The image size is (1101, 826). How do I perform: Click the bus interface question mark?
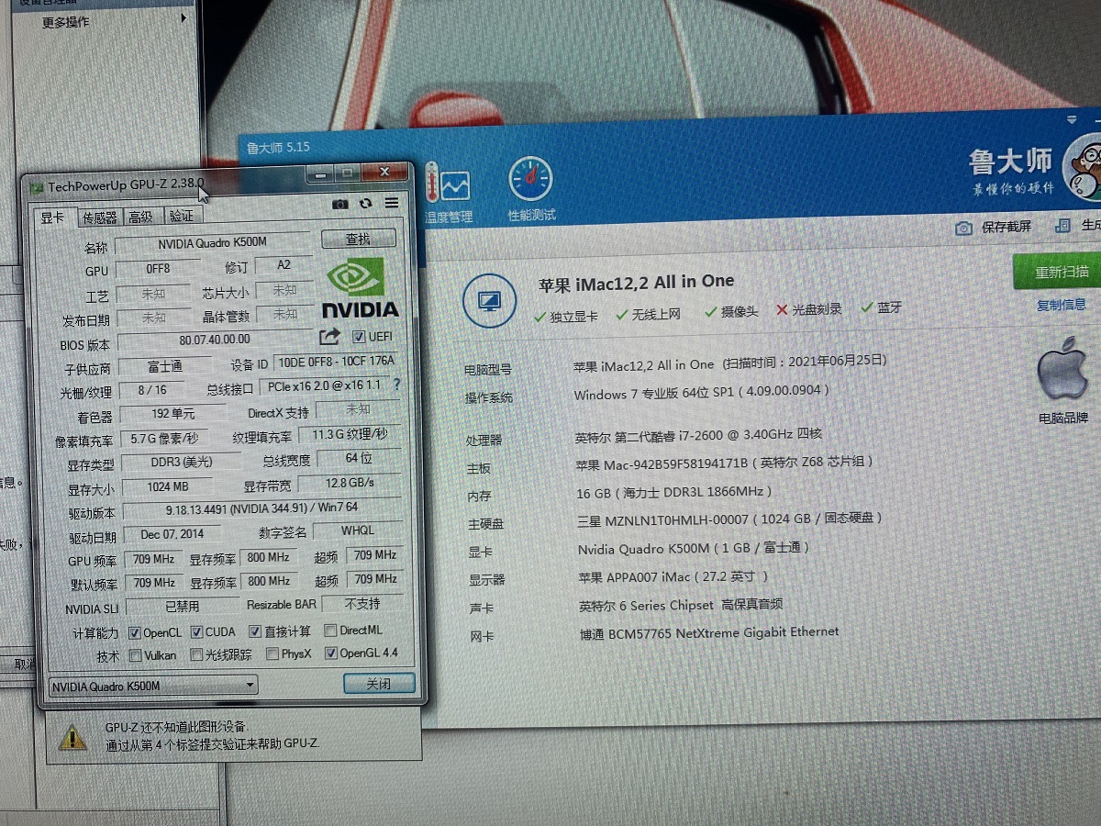396,385
